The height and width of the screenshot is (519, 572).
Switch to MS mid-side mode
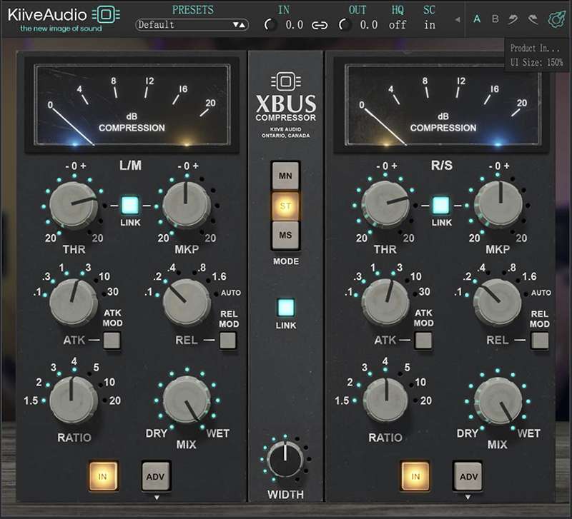[286, 235]
